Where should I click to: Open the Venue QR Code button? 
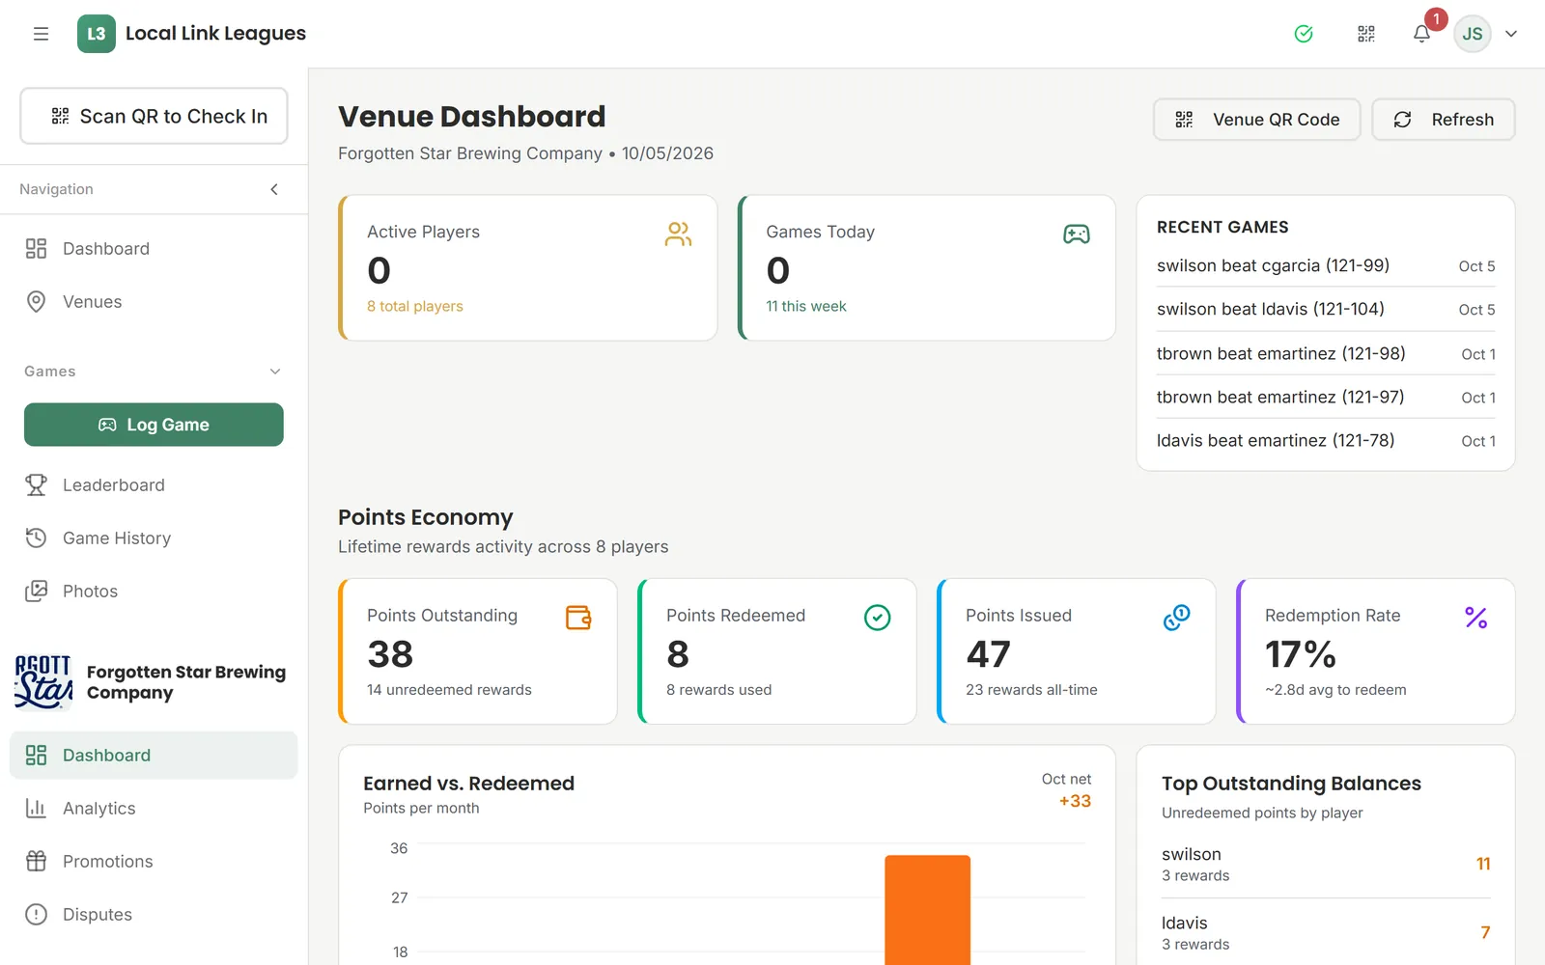tap(1256, 120)
